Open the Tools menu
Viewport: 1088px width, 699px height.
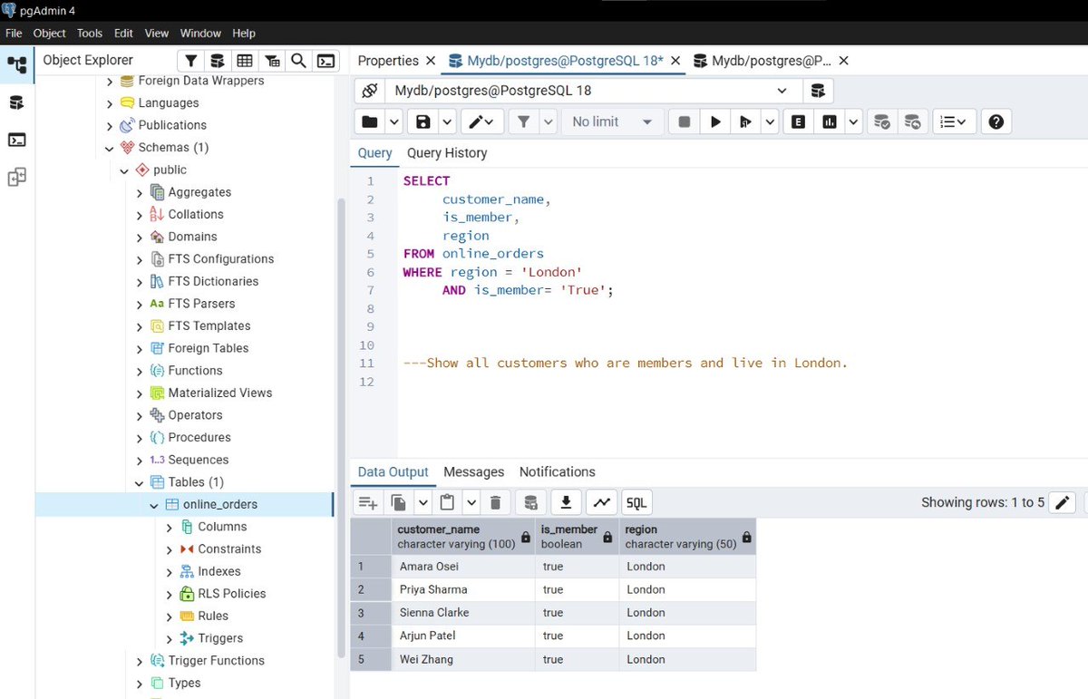90,33
